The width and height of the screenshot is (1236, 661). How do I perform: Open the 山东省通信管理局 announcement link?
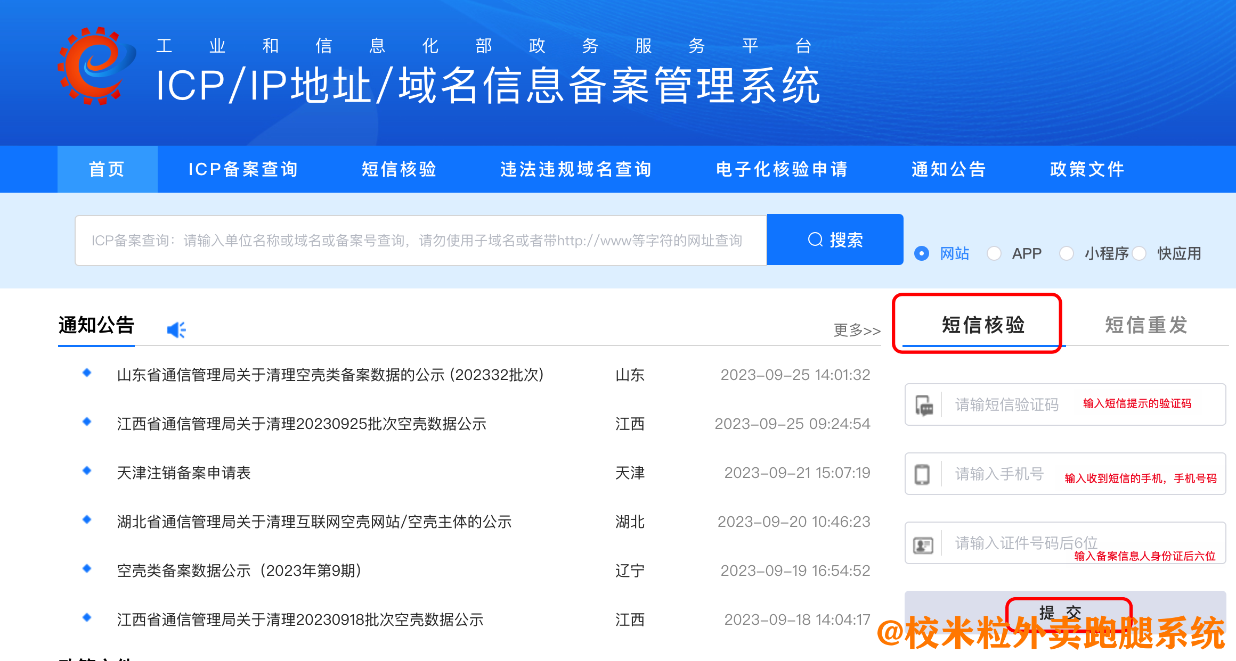click(x=330, y=375)
